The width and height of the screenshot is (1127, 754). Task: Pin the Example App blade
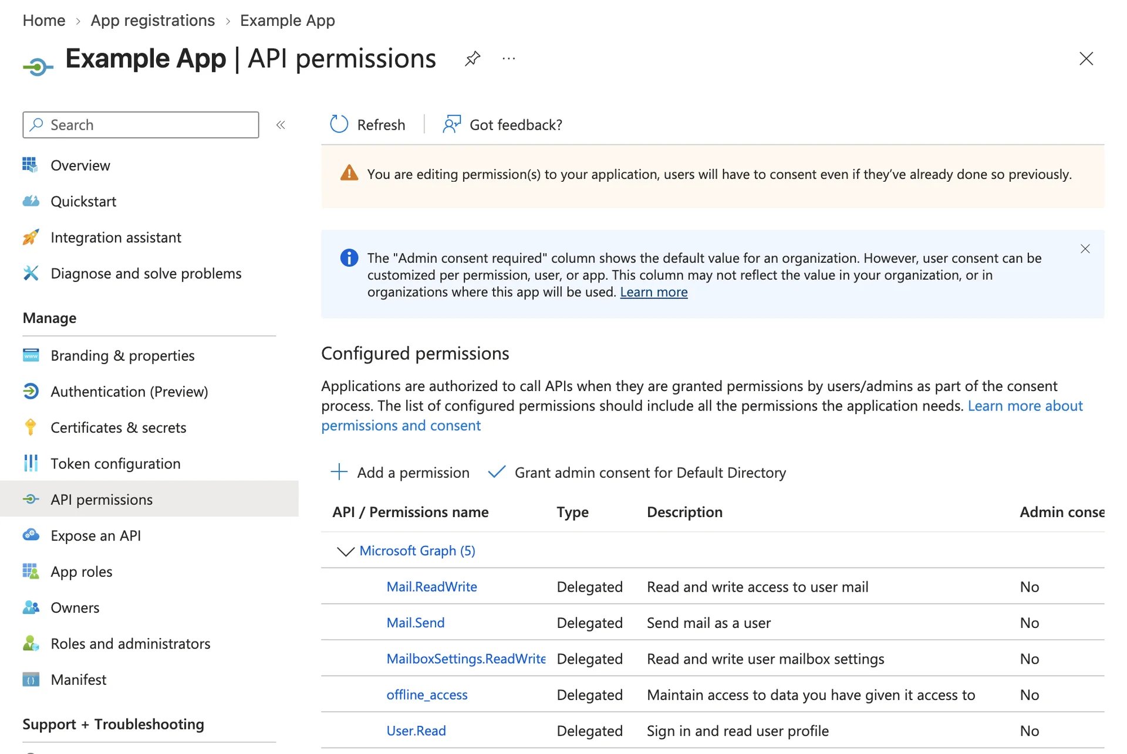[x=473, y=59]
